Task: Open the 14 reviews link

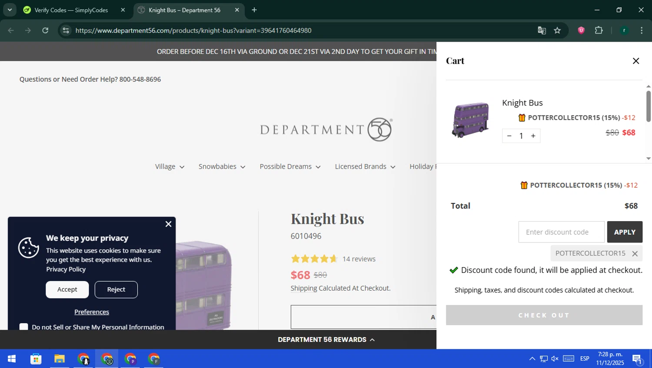Action: tap(359, 259)
